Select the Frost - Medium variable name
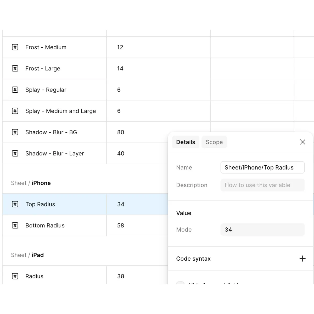 [x=46, y=47]
